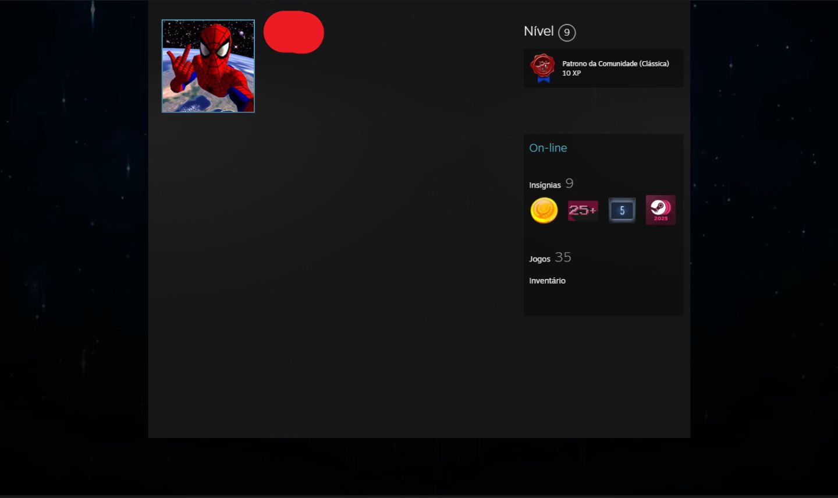Open the Steam 2025 badge
This screenshot has height=498, width=838.
(661, 210)
